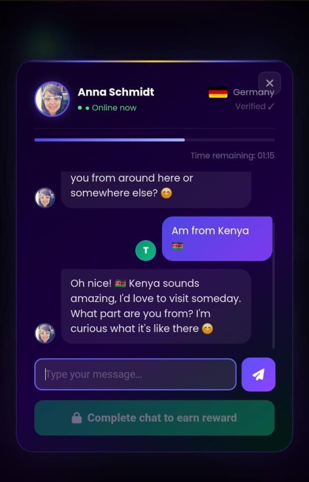Click the smiley emoji after 'like there'
The width and height of the screenshot is (309, 482).
[x=207, y=329]
